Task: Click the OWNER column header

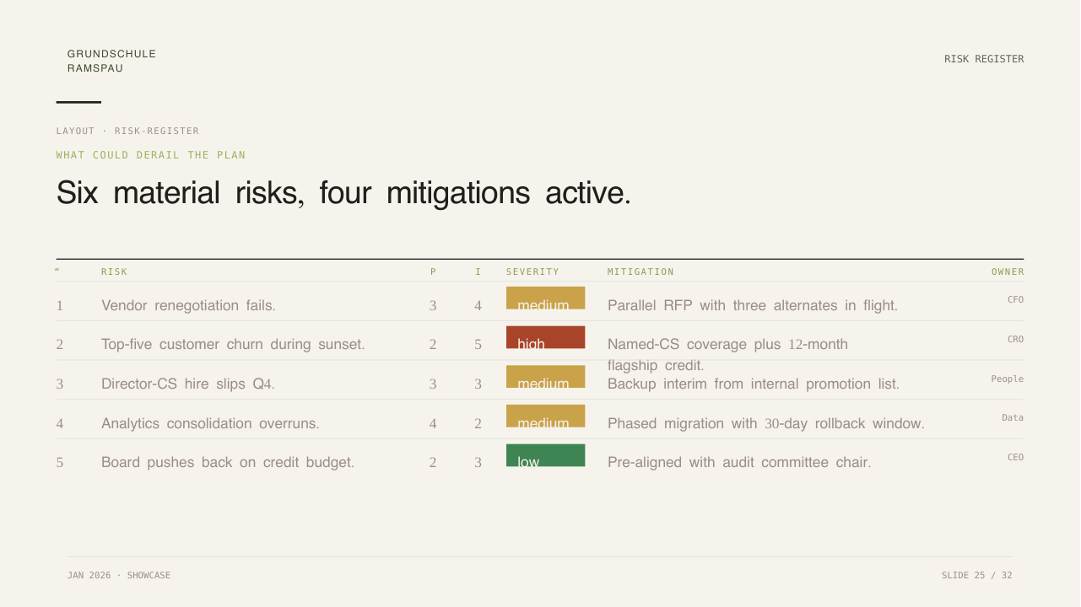Action: 1008,271
